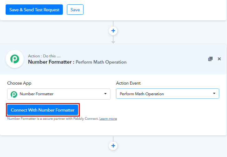Image resolution: width=227 pixels, height=157 pixels.
Task: Click the Action Event label
Action: click(x=128, y=83)
